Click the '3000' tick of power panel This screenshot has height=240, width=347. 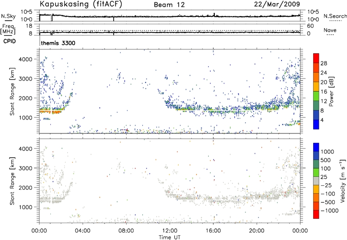coord(25,79)
